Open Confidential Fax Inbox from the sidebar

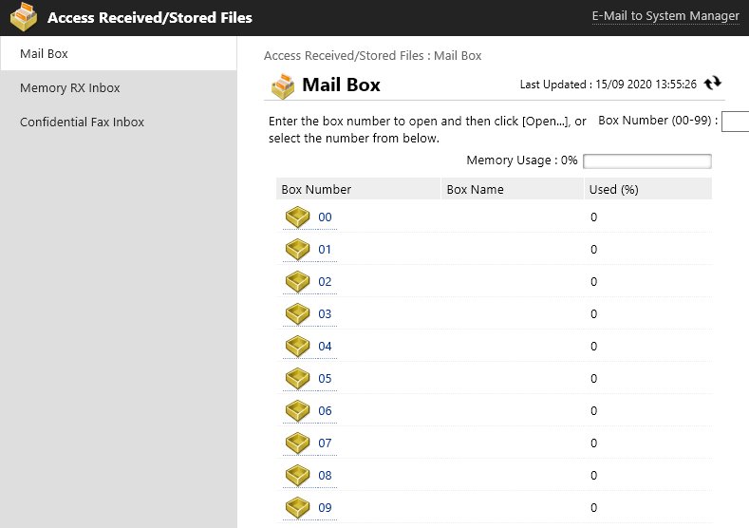point(82,123)
